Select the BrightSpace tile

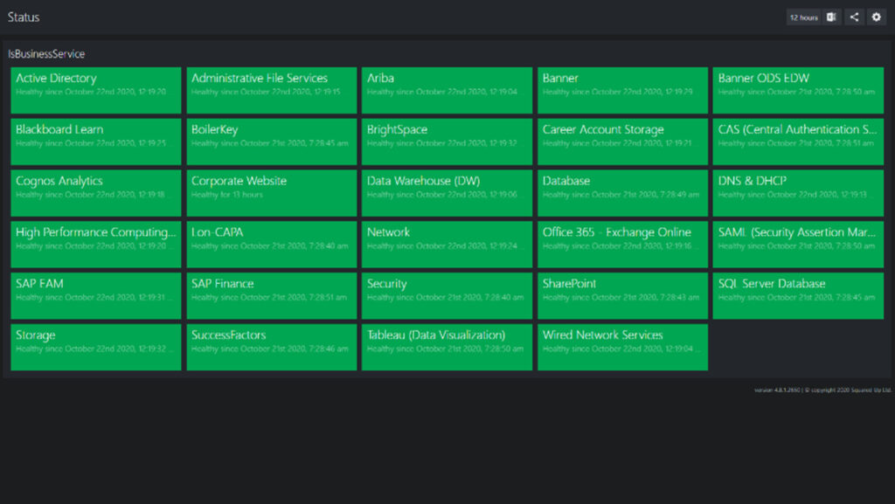[x=447, y=142]
